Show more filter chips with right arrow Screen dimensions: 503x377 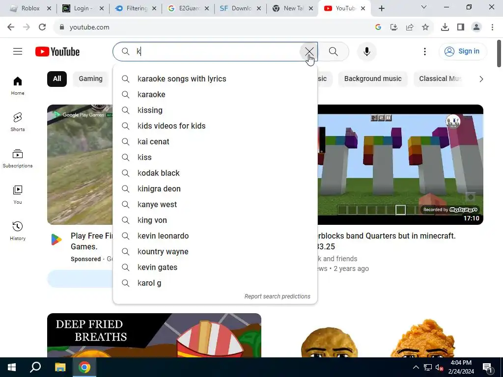point(481,79)
